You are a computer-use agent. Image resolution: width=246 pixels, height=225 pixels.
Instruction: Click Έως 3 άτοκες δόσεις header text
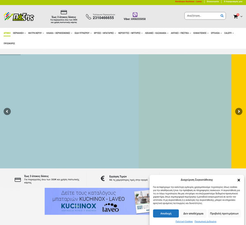click(x=64, y=17)
